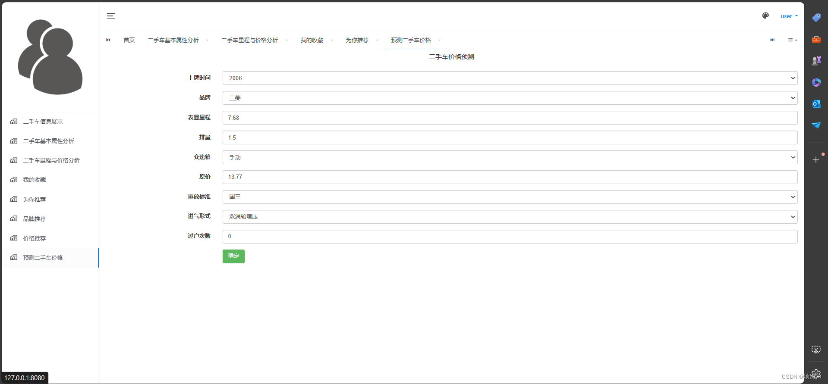Switch to the 首页 tab
Viewport: 828px width, 384px height.
tap(129, 40)
